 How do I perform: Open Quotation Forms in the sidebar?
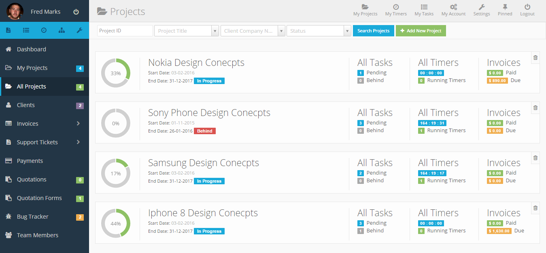[x=45, y=198]
